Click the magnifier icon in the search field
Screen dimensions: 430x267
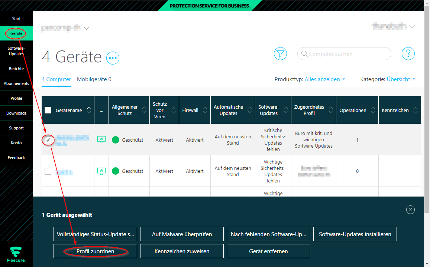tap(304, 54)
